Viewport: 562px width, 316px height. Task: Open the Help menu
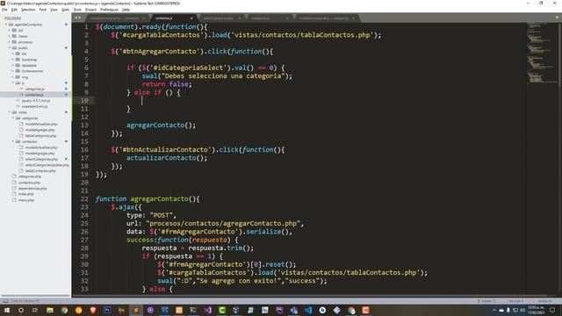(x=126, y=10)
